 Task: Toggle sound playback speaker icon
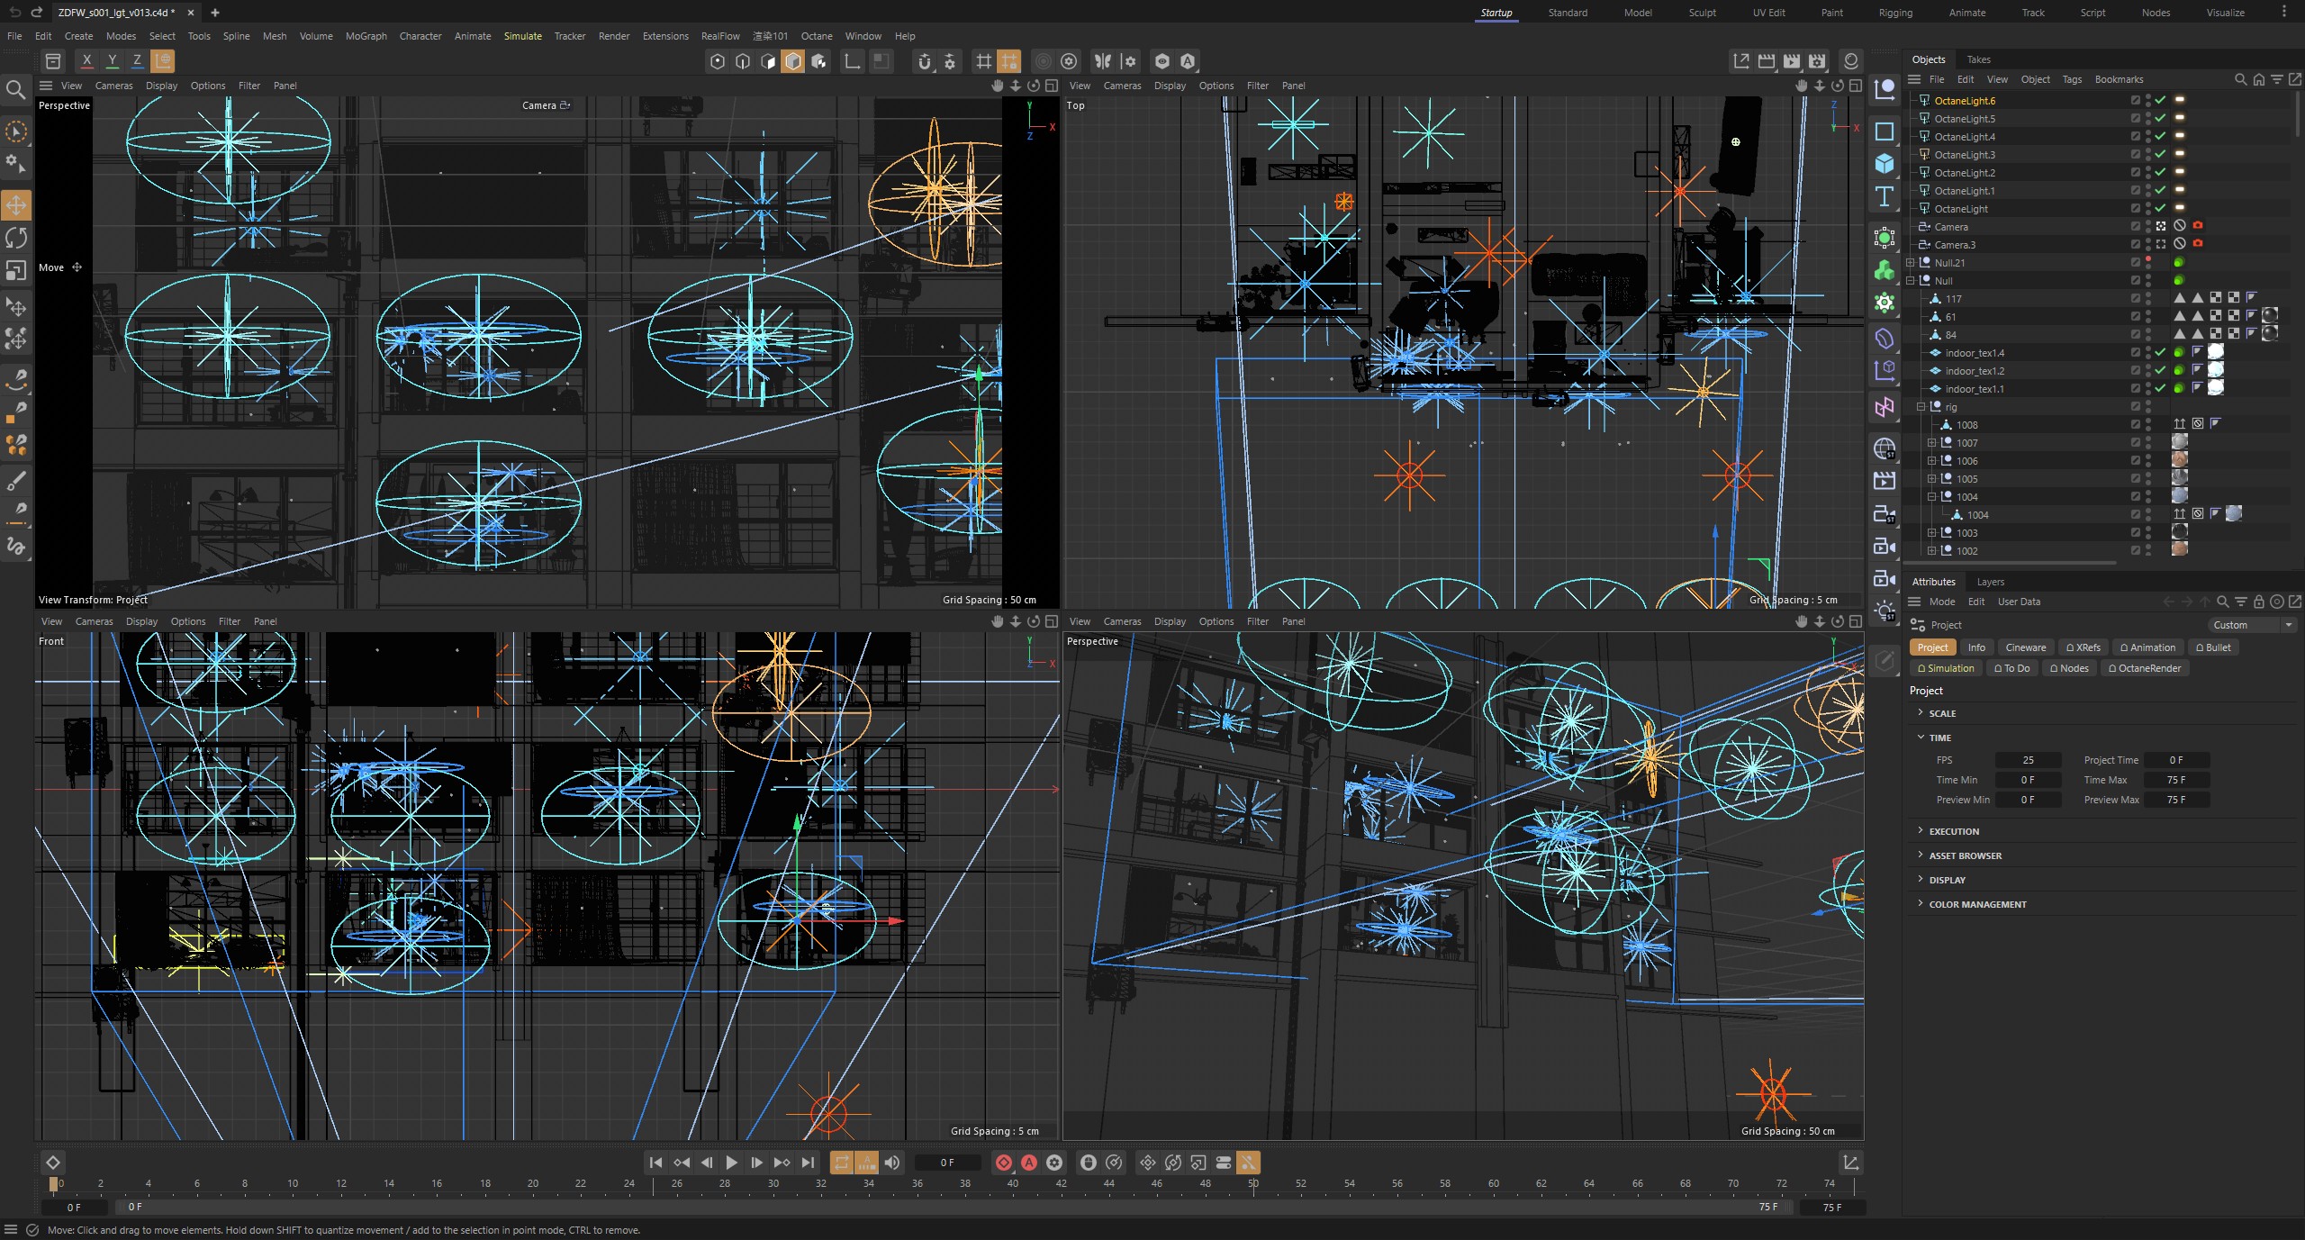coord(891,1163)
